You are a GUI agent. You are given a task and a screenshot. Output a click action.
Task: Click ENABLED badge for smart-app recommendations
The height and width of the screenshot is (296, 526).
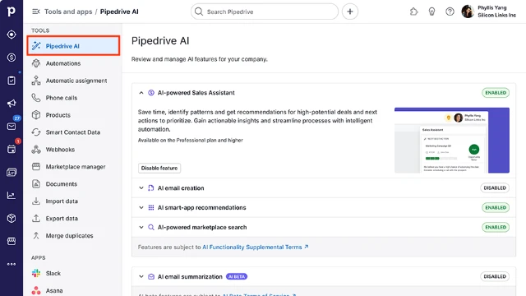point(496,207)
